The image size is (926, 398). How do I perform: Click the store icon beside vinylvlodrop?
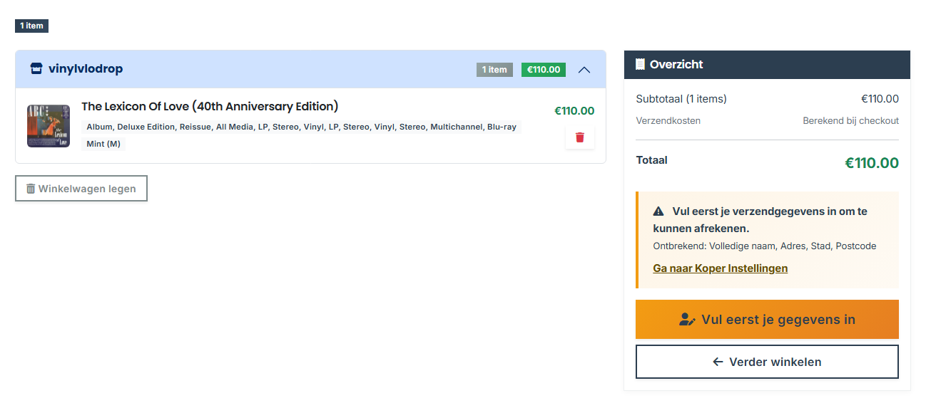click(36, 69)
